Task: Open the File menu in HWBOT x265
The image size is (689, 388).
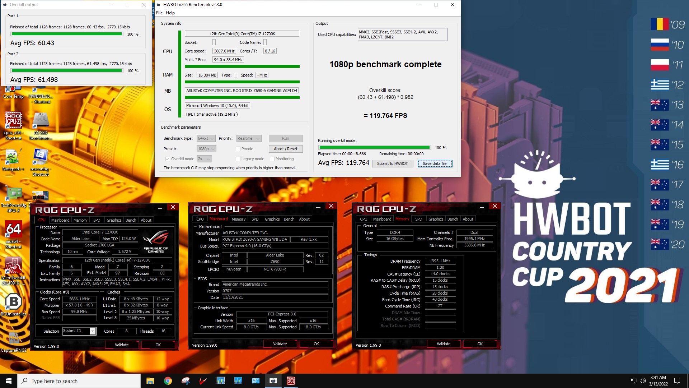Action: 159,13
